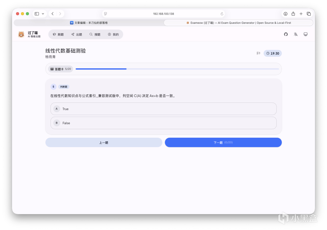Click the AI 智能出题 subtitle
The image size is (327, 230).
tap(34, 37)
